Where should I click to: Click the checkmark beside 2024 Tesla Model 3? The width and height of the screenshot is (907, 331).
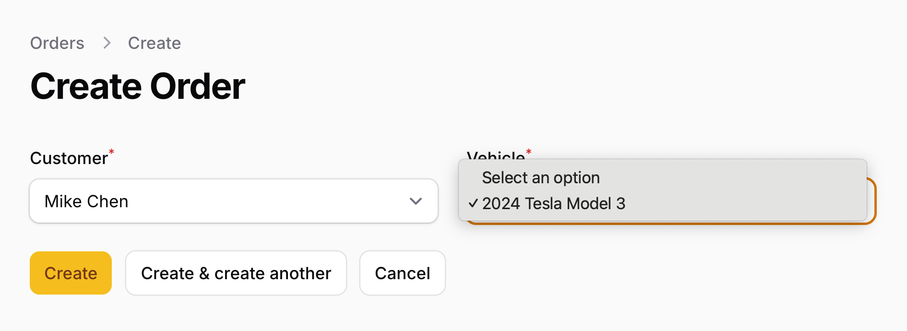click(x=473, y=203)
